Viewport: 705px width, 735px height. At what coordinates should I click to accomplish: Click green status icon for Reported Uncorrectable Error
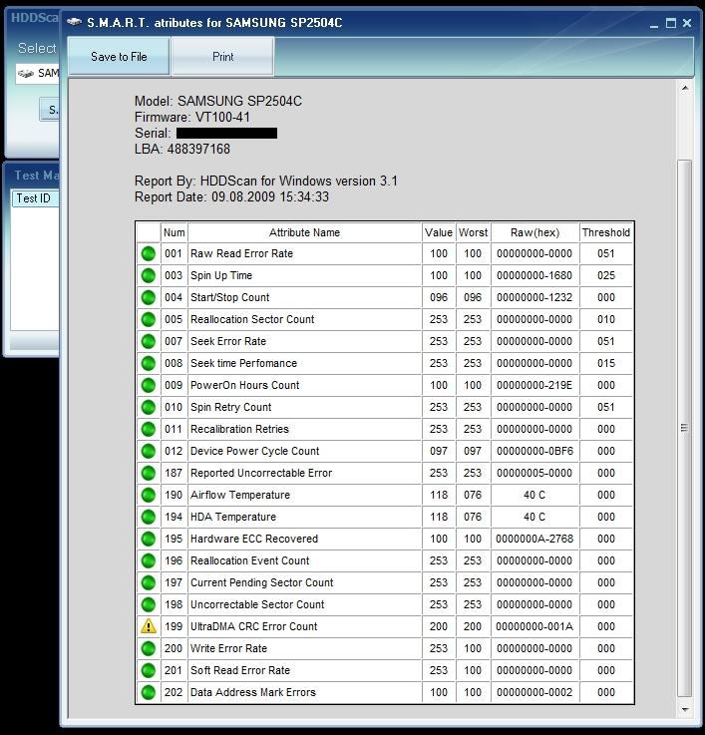[x=149, y=473]
